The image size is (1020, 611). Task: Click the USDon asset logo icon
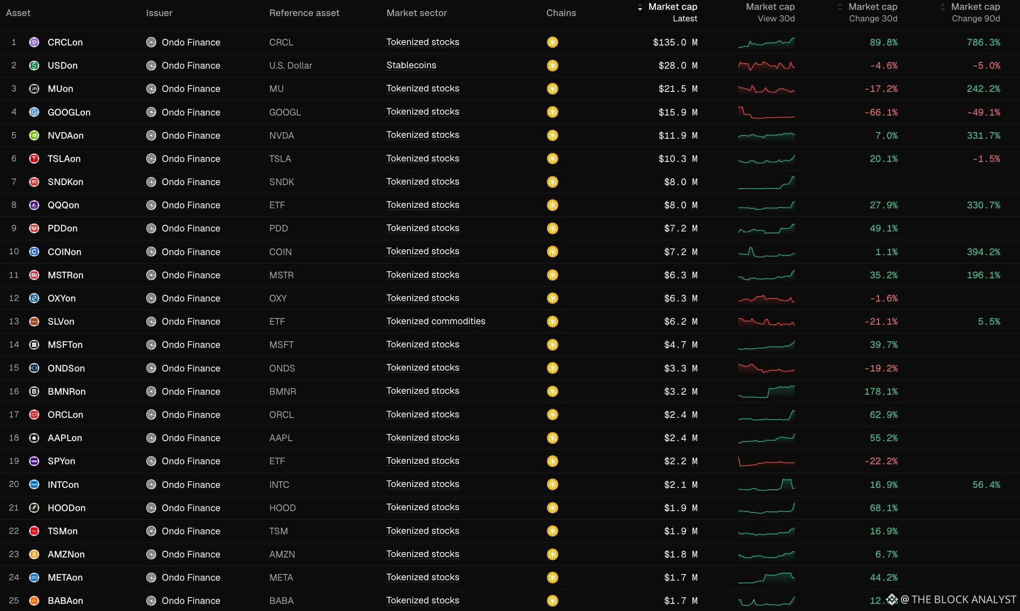[x=34, y=66]
